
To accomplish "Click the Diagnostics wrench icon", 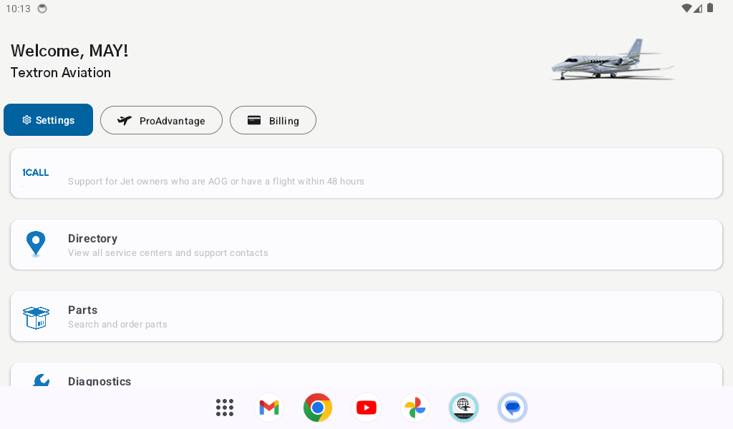I will point(41,380).
